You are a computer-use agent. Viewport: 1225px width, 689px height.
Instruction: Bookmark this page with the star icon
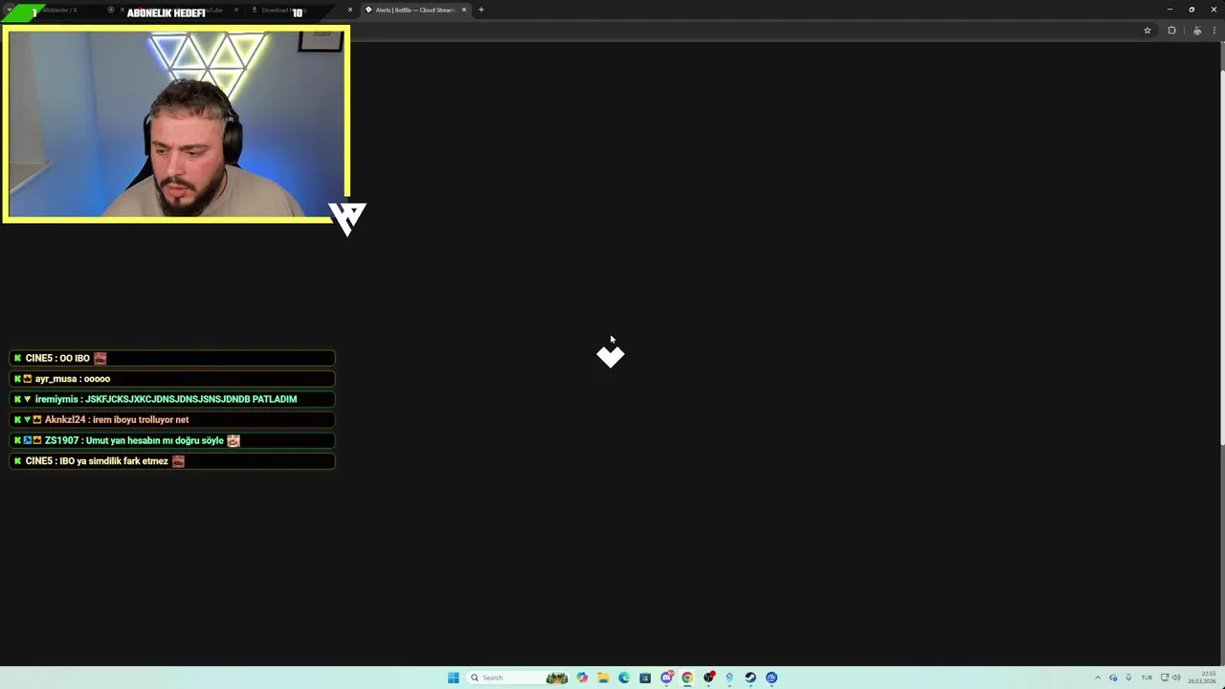(1147, 31)
